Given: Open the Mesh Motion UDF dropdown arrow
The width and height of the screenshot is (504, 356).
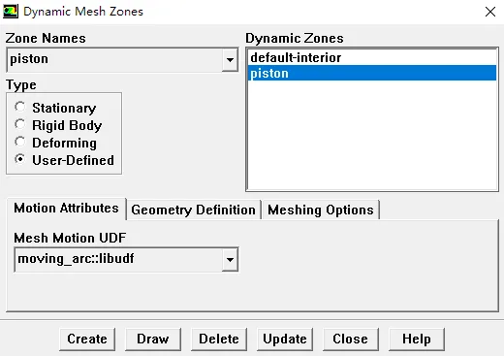Looking at the screenshot, I should click(x=230, y=260).
